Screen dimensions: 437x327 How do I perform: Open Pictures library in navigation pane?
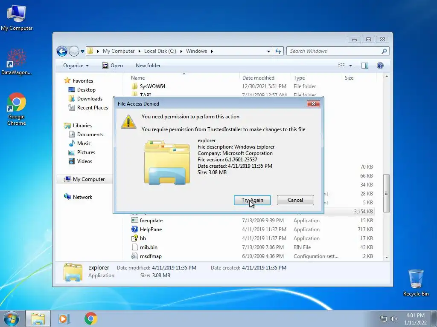[86, 152]
